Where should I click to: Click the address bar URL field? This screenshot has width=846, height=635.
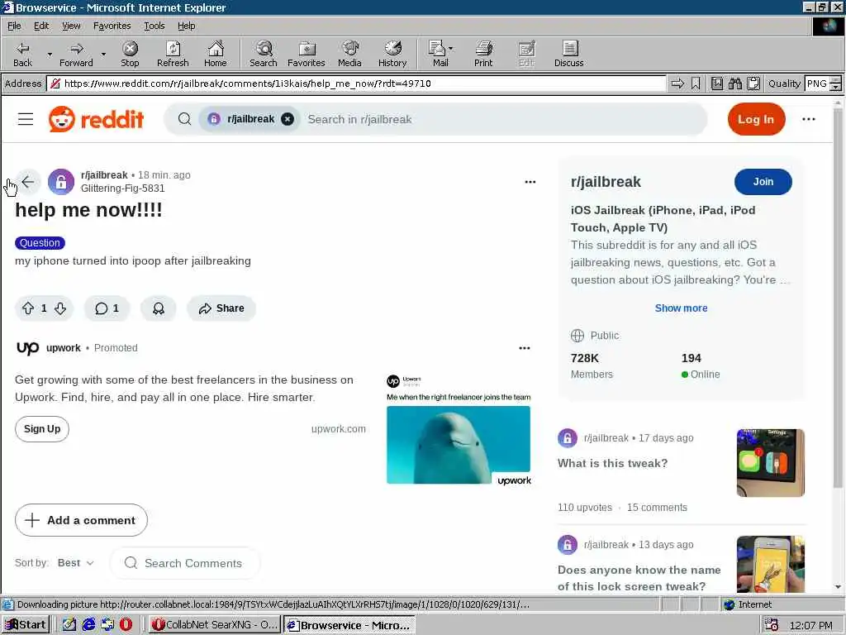[356, 84]
